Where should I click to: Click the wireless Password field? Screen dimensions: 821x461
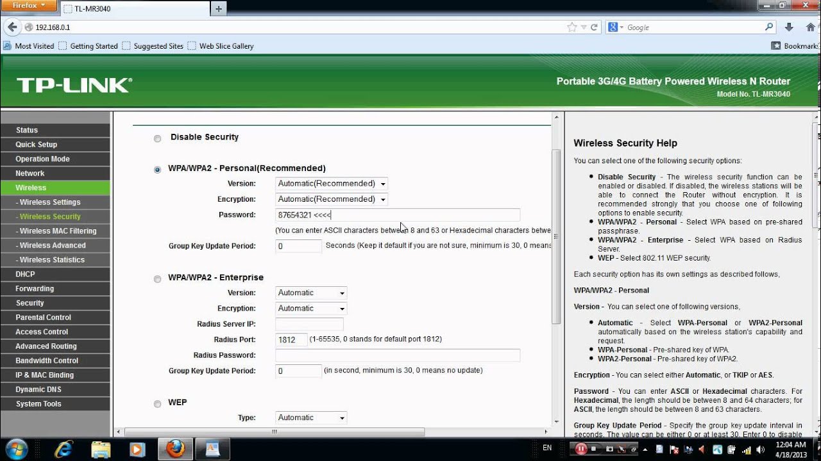pos(398,215)
